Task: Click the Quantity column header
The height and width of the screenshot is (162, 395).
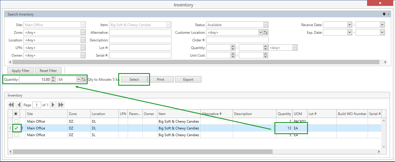Action: tap(284, 114)
